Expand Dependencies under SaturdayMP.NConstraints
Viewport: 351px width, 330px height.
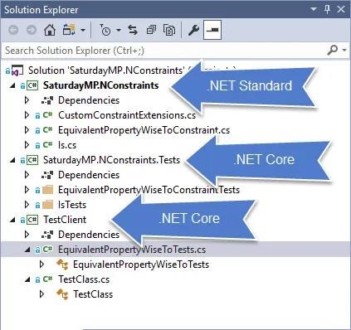(27, 100)
